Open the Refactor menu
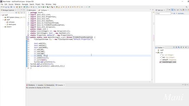The height and width of the screenshot is (106, 189). click(x=18, y=4)
